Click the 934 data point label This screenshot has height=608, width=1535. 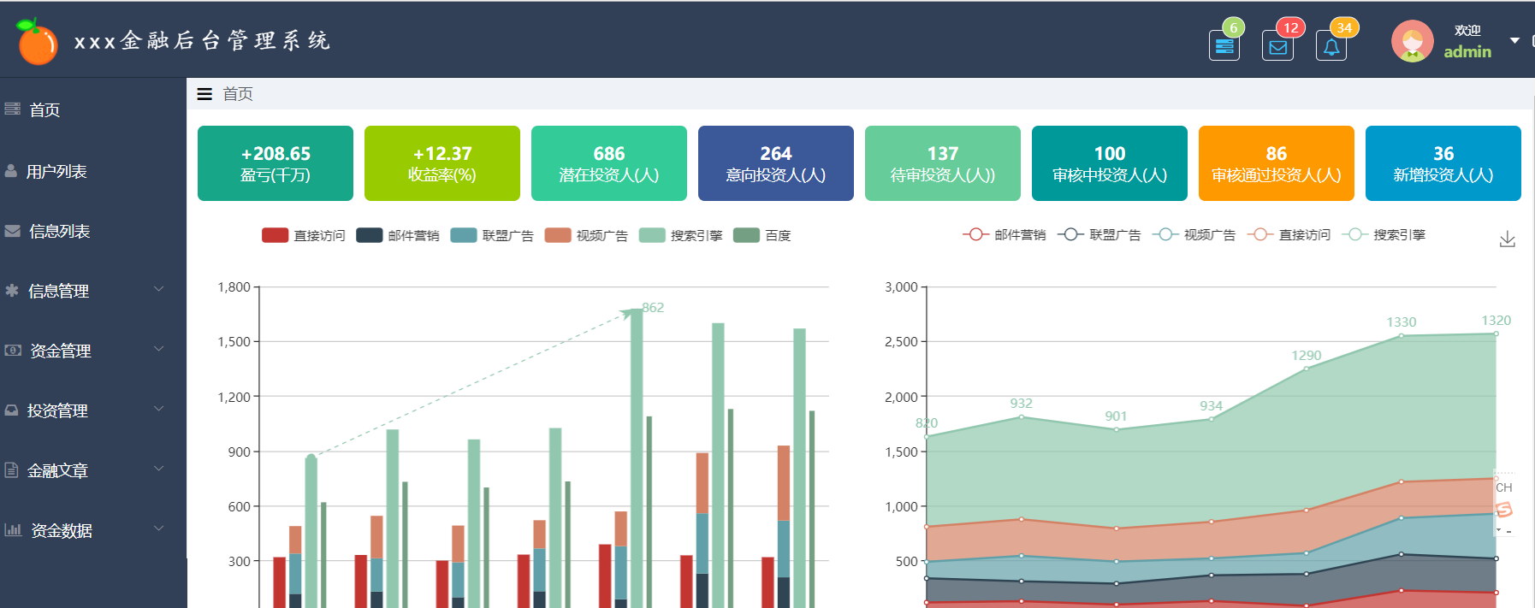(x=1211, y=406)
